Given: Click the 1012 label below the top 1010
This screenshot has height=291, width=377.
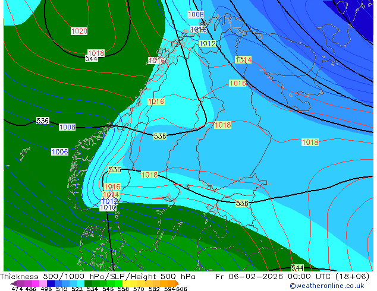Looking at the screenshot, I should point(208,44).
